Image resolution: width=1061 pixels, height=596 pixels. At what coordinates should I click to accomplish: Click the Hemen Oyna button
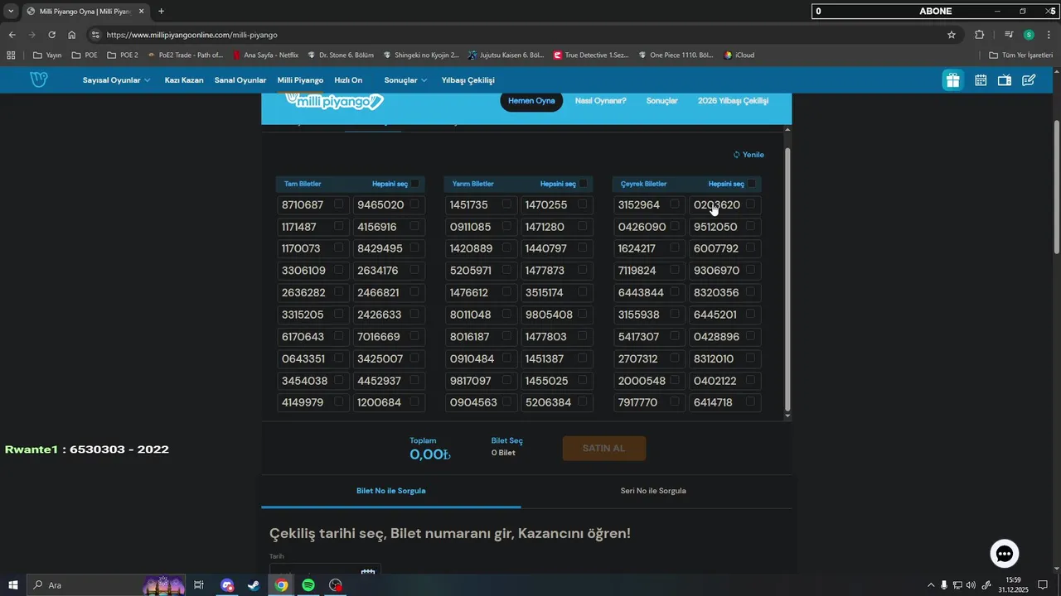pos(531,101)
